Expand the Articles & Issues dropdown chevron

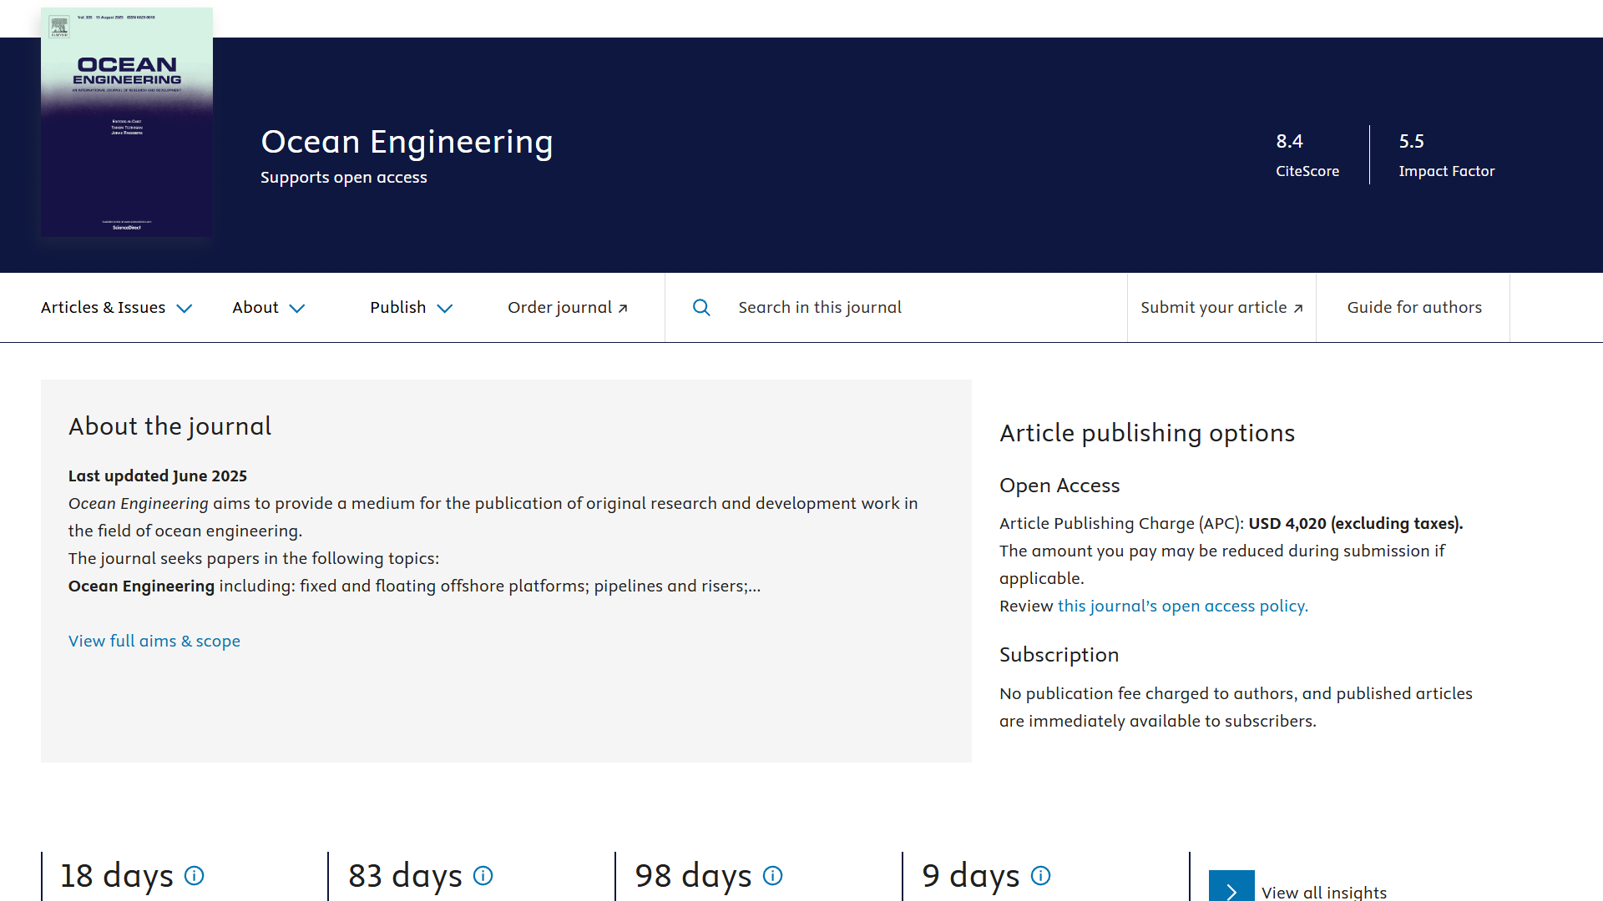185,309
